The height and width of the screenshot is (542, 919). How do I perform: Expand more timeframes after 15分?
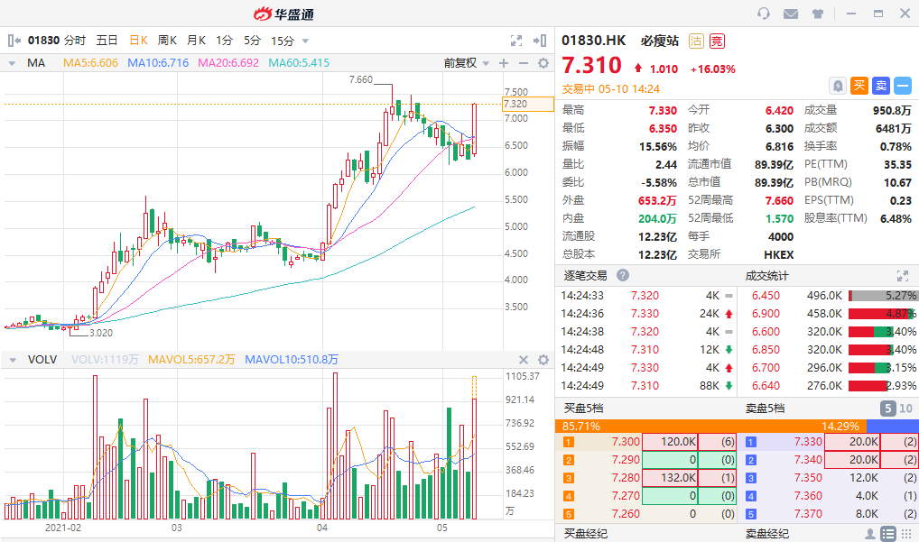click(305, 41)
